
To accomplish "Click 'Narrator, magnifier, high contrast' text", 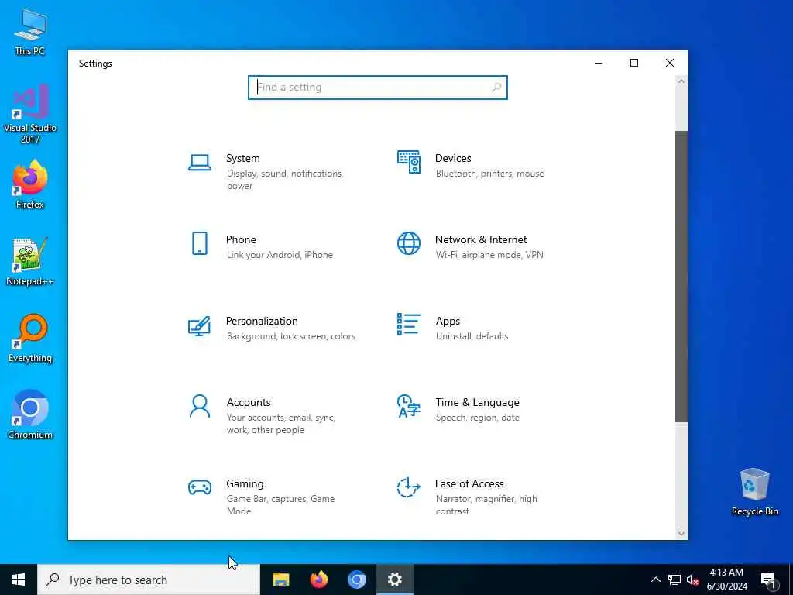I will (x=486, y=505).
